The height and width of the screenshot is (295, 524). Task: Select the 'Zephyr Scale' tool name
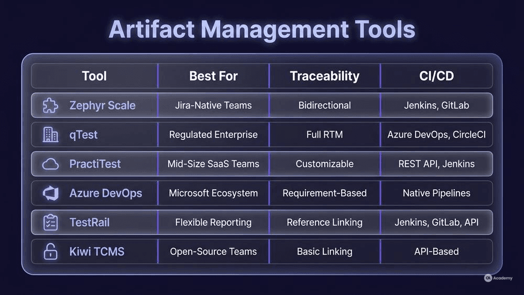coord(102,105)
